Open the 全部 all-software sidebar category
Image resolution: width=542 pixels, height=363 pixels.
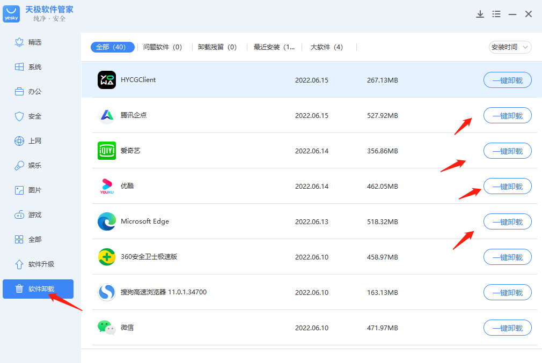tap(28, 239)
